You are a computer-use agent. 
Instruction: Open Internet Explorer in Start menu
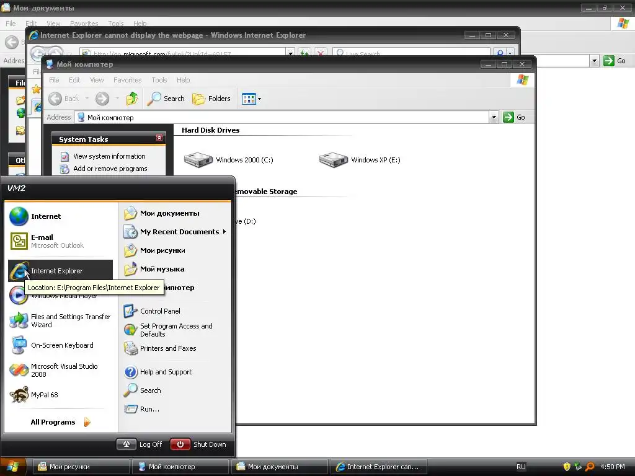pyautogui.click(x=60, y=271)
